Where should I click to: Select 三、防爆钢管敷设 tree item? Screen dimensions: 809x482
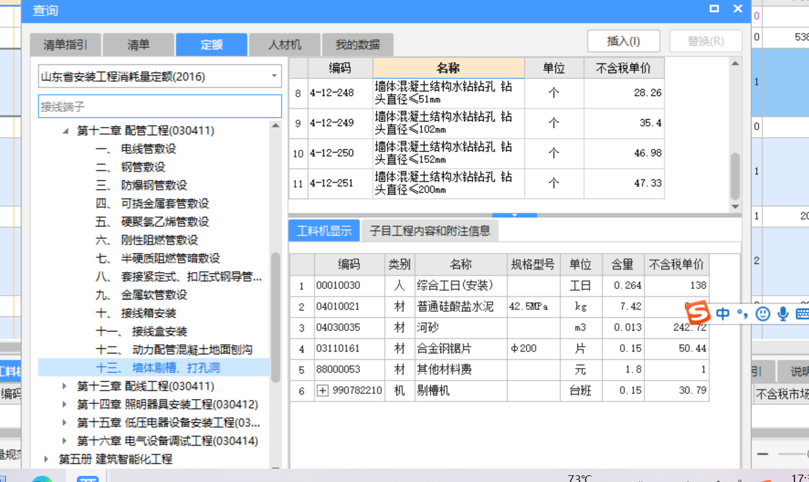click(x=141, y=186)
